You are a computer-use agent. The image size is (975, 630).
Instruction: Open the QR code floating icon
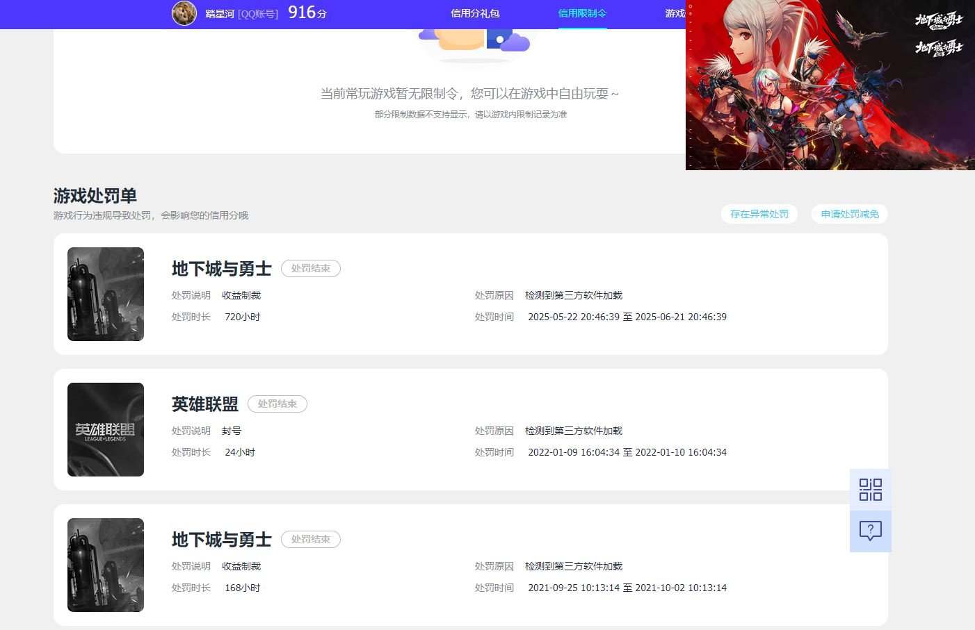point(871,490)
